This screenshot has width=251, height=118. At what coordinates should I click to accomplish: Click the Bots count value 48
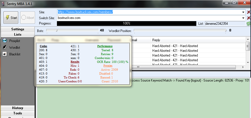click(x=102, y=30)
